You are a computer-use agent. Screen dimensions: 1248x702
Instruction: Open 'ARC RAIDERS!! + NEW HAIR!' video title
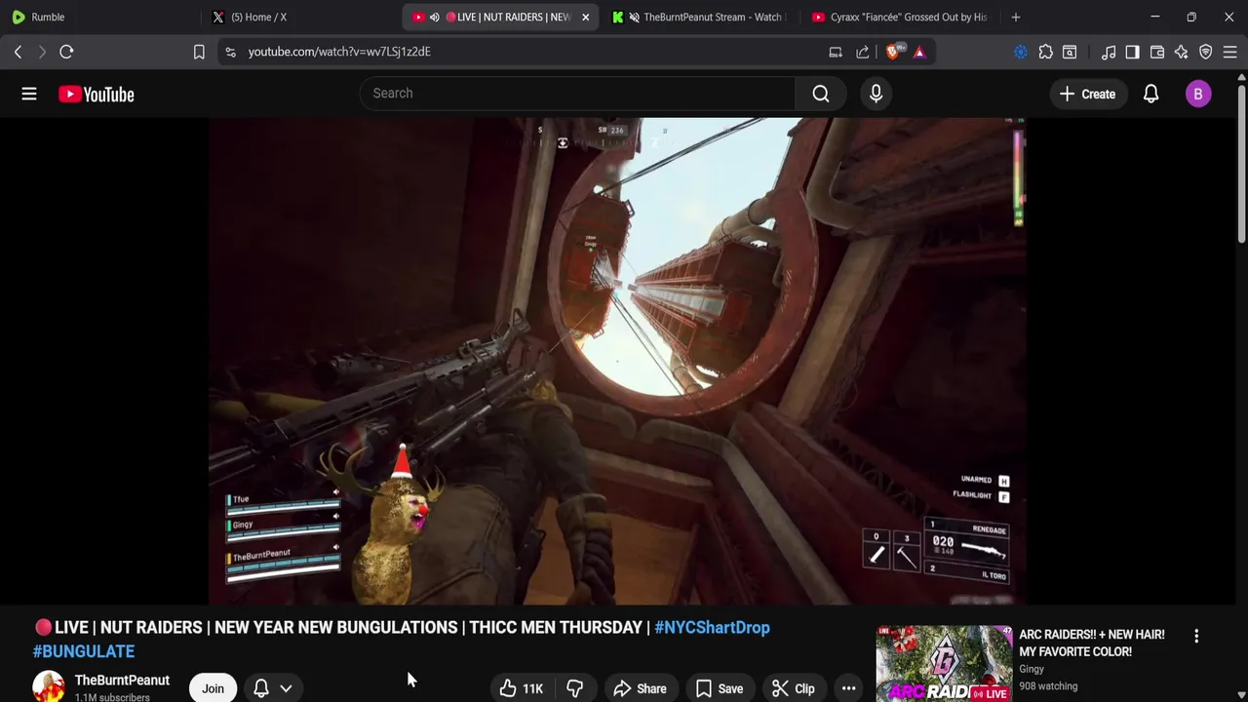click(x=1092, y=643)
